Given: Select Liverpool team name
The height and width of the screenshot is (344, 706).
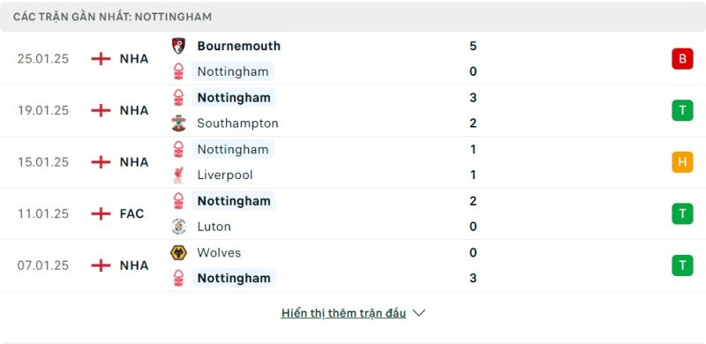Looking at the screenshot, I should pos(225,175).
